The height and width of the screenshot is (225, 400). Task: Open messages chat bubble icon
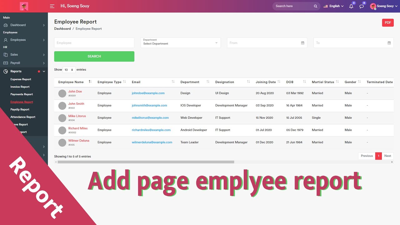(x=362, y=6)
